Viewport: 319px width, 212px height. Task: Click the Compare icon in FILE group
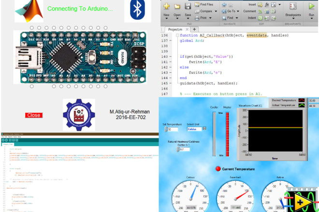click(x=197, y=12)
